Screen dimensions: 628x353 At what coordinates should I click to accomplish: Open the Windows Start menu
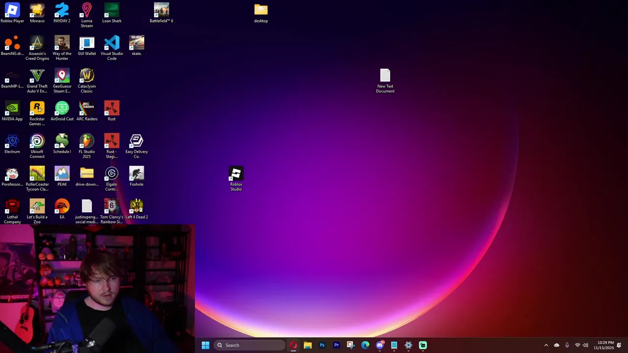pos(206,345)
